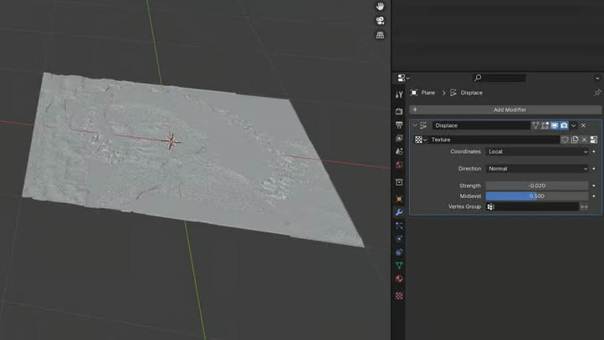Toggle Displace modifier viewport display
604x340 pixels.
point(554,125)
